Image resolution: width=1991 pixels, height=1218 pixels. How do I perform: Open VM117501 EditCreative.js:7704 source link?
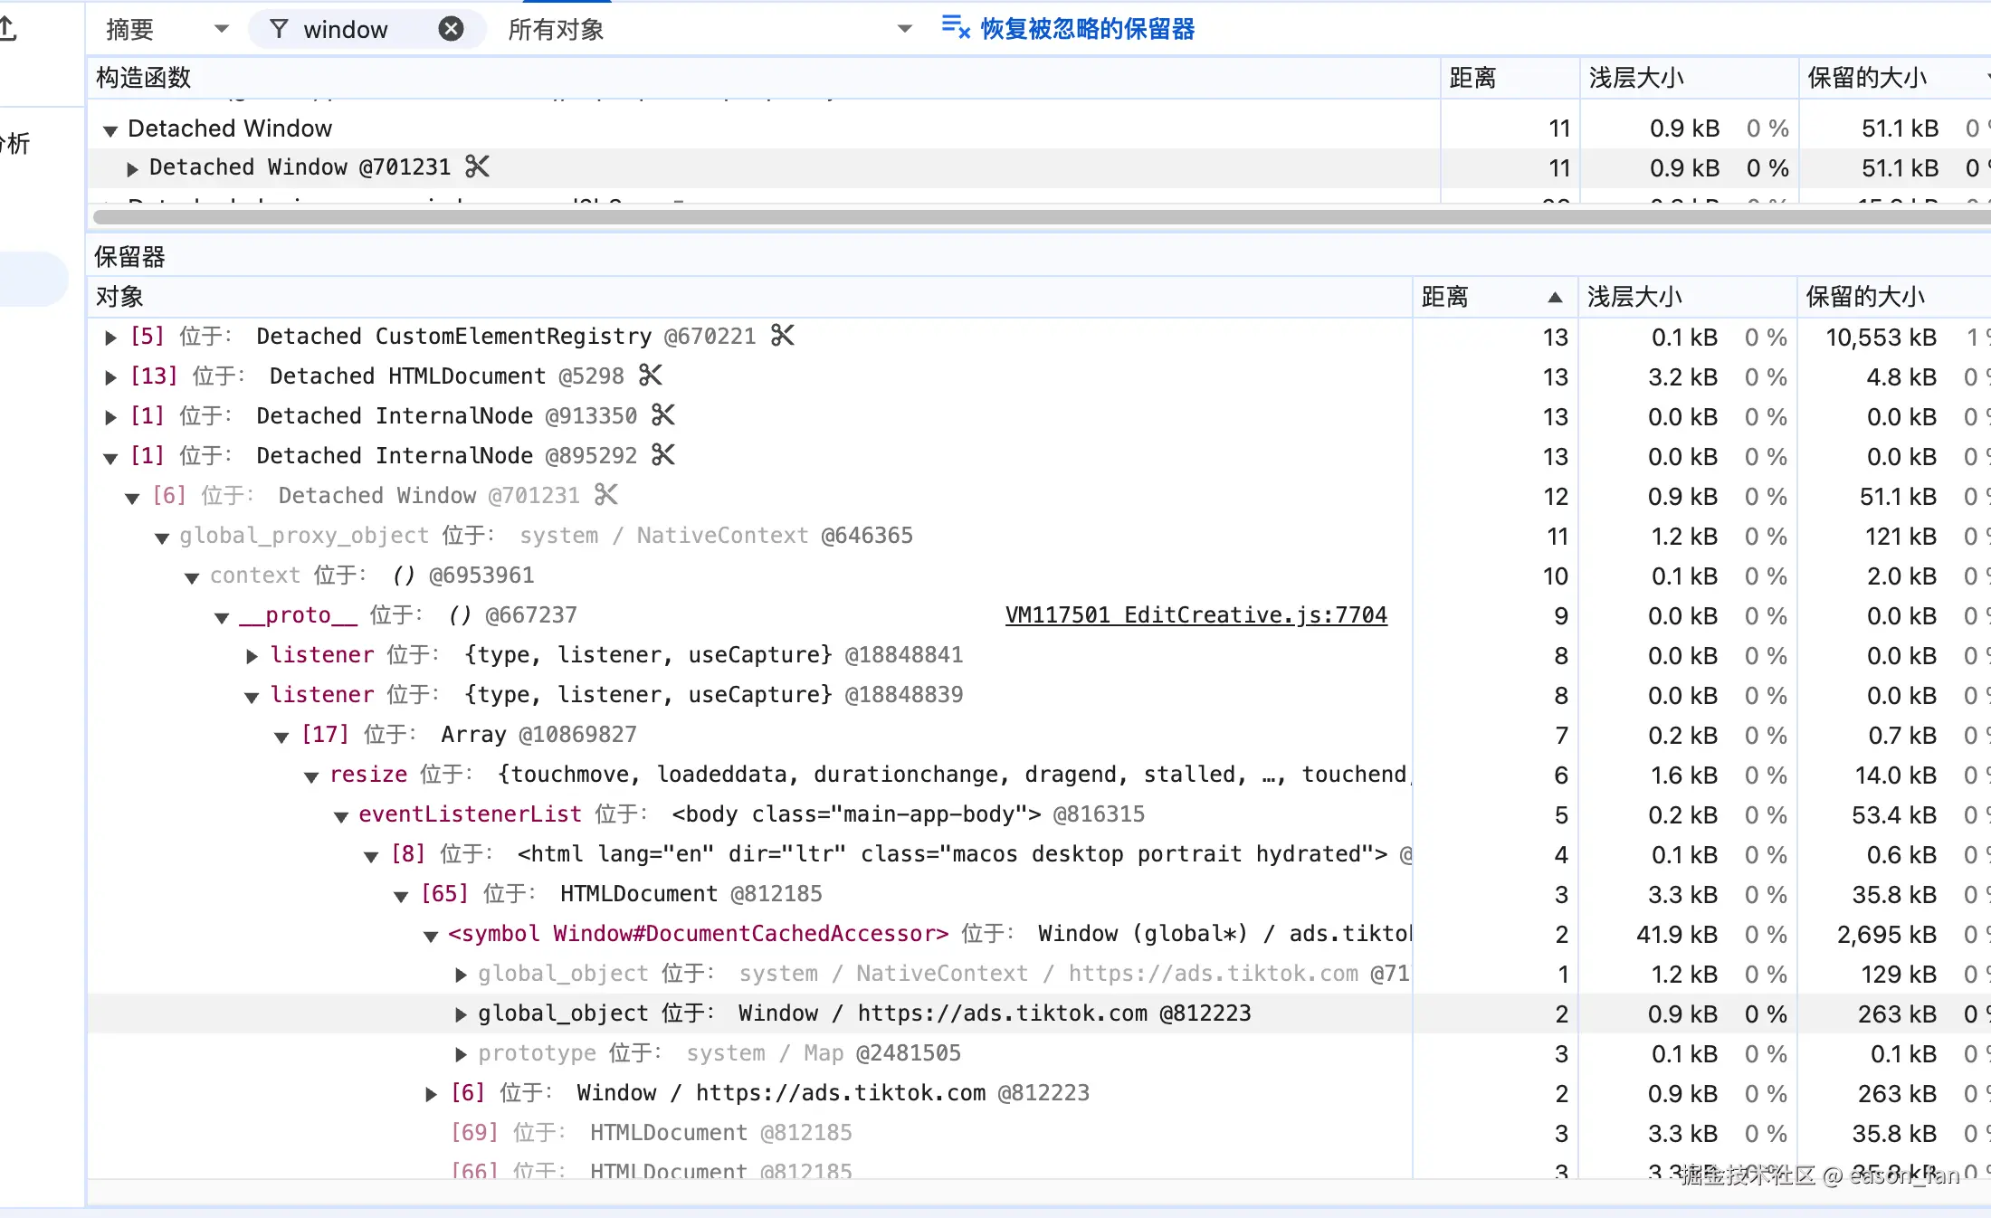click(1196, 615)
